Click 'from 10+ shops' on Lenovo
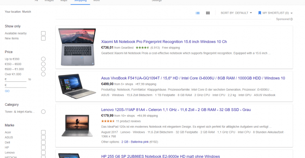The height and width of the screenshot is (158, 305). coord(124,116)
